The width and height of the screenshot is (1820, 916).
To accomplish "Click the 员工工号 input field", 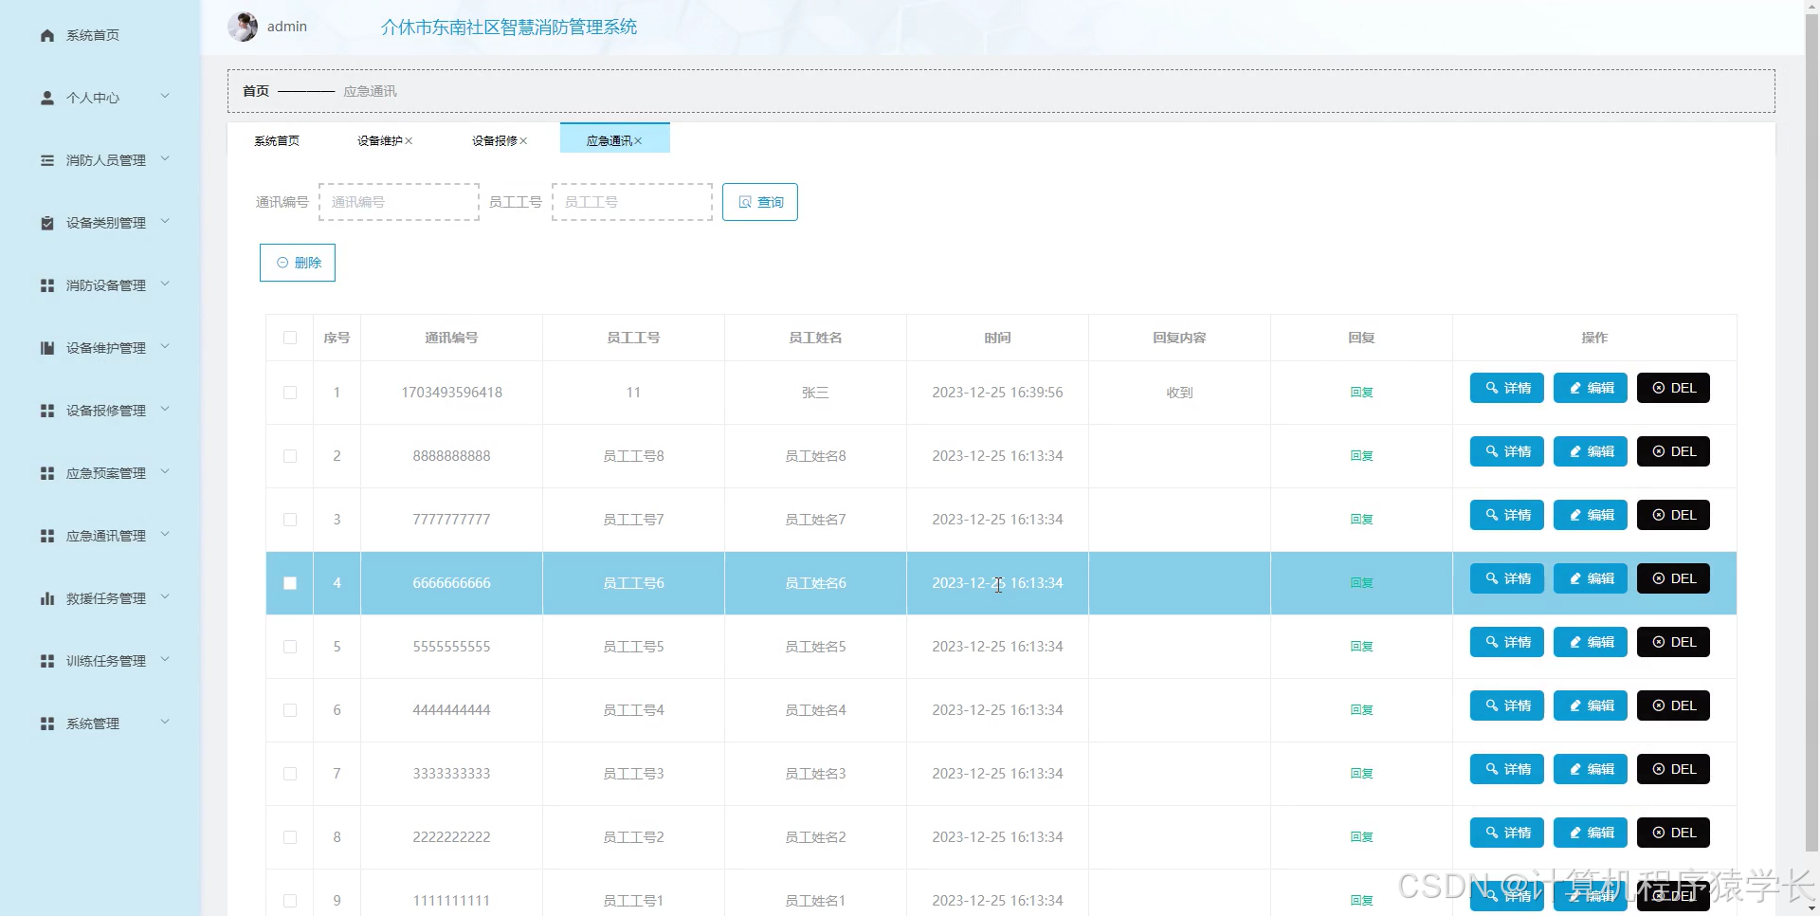I will 632,202.
